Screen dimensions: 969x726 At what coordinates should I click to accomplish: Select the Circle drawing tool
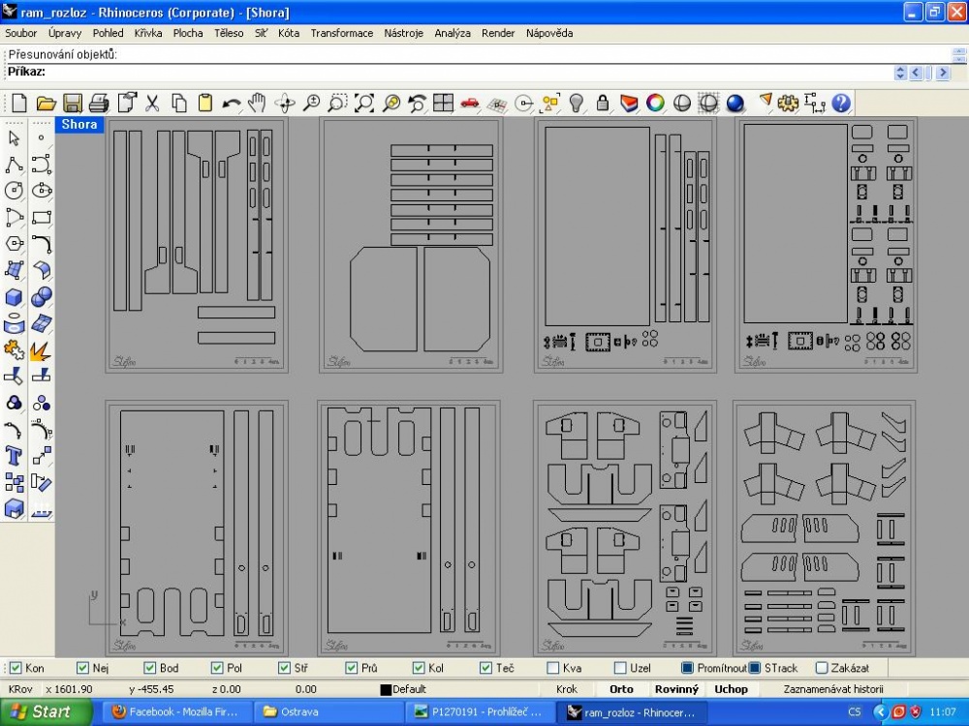point(14,191)
